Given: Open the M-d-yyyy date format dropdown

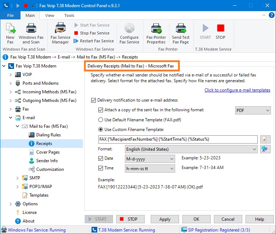Looking at the screenshot, I should click(150, 159).
